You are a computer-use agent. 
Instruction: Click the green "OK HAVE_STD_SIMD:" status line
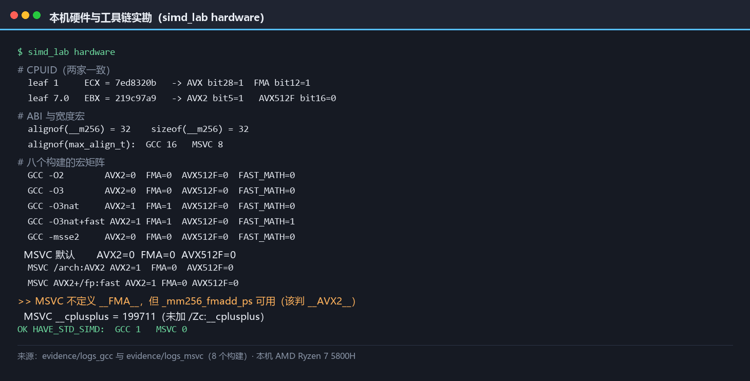[x=102, y=329]
